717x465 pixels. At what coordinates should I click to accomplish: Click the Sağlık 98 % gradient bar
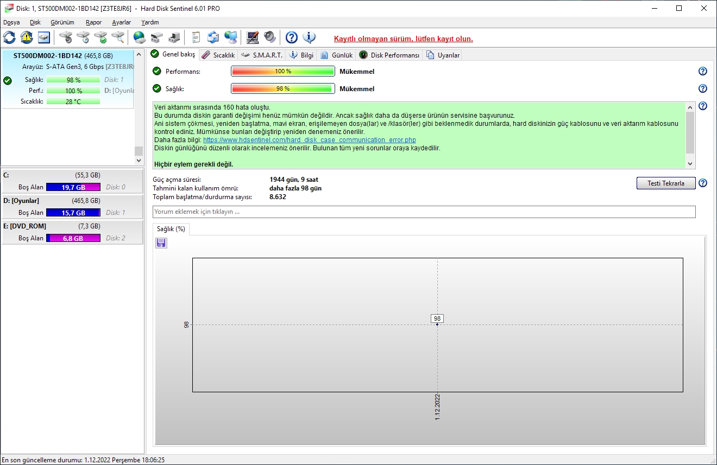click(283, 88)
